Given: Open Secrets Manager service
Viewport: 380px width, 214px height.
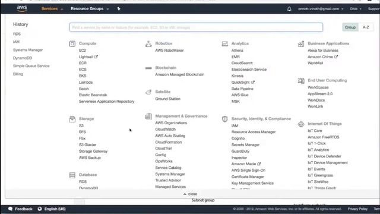Looking at the screenshot, I should (245, 145).
